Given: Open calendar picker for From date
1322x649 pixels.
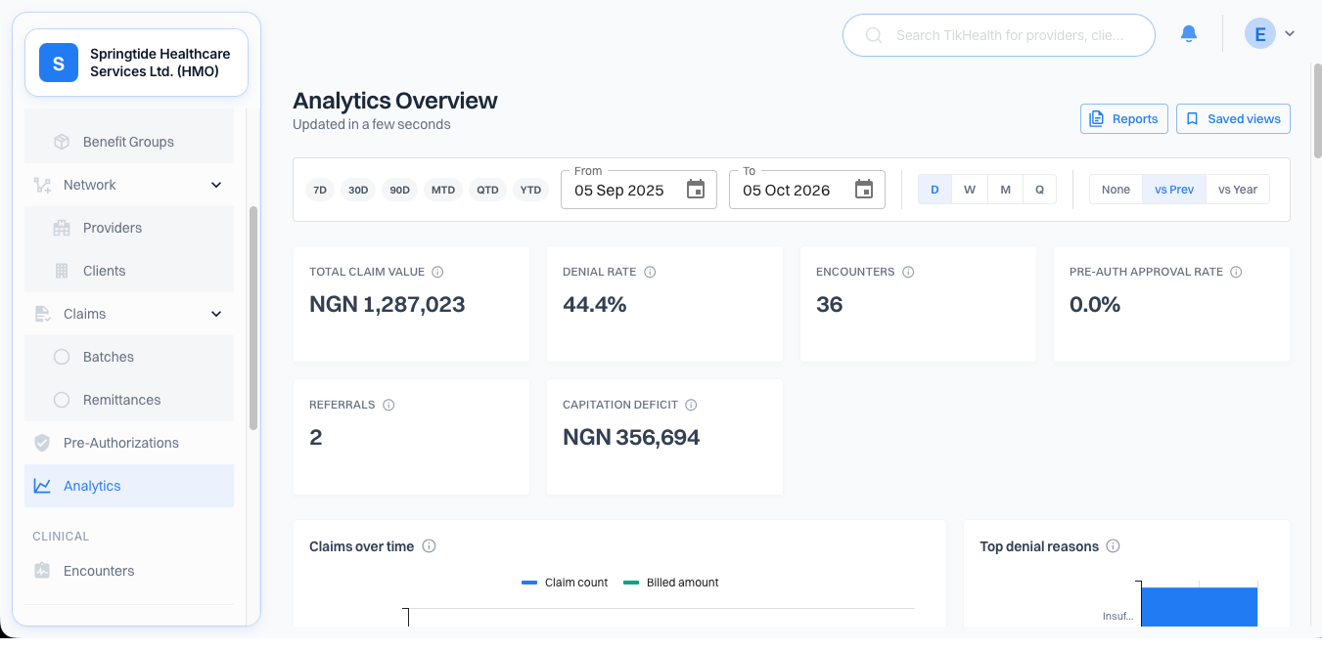Looking at the screenshot, I should pyautogui.click(x=696, y=190).
